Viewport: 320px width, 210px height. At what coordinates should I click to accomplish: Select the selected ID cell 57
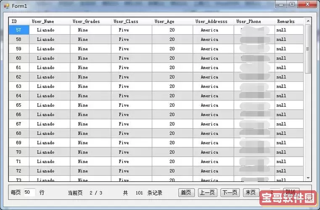click(19, 30)
